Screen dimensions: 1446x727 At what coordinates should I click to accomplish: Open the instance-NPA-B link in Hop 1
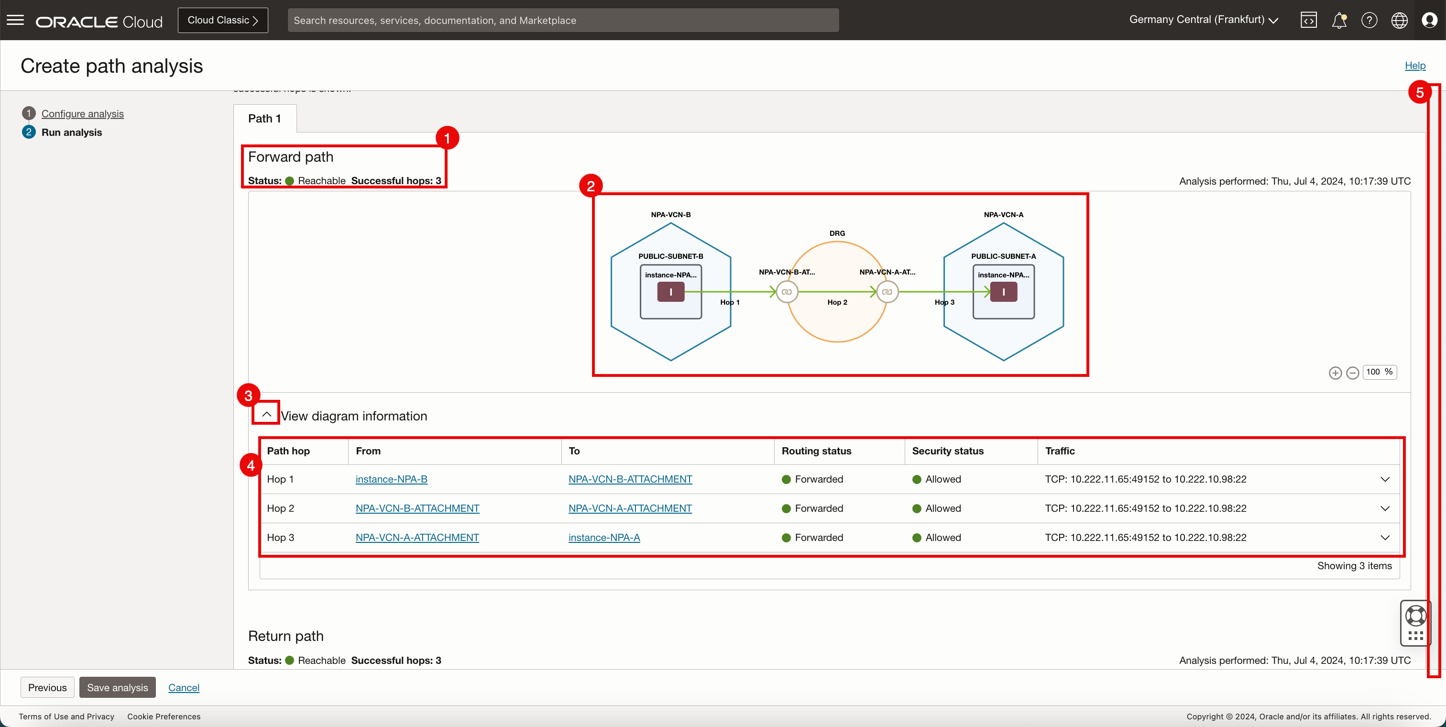(x=391, y=479)
